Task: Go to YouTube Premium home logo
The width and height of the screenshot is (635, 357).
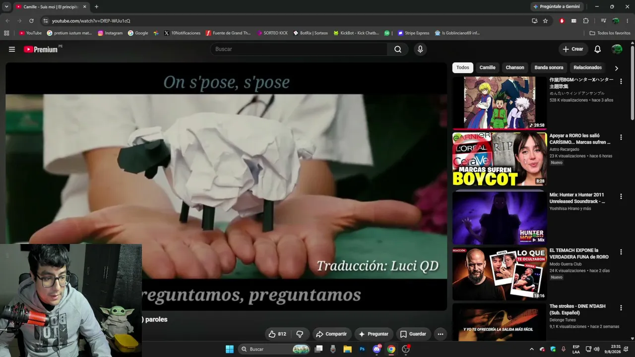Action: 41,49
